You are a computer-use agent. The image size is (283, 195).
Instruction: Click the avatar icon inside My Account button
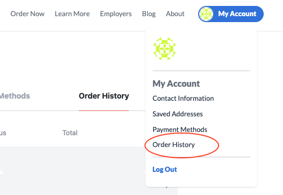click(x=206, y=14)
